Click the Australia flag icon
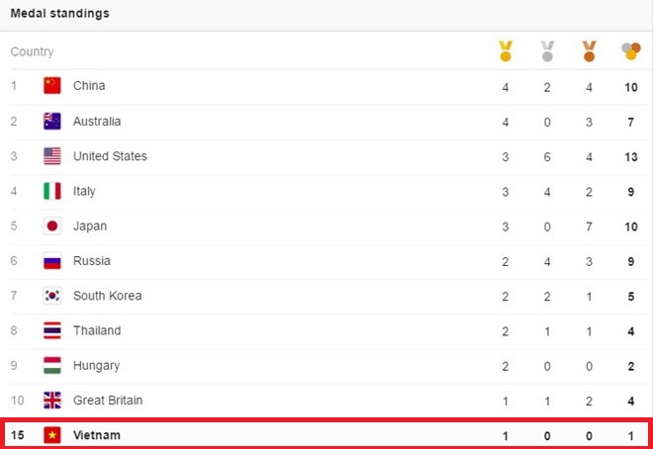Viewport: 653px width, 449px height. click(x=52, y=122)
